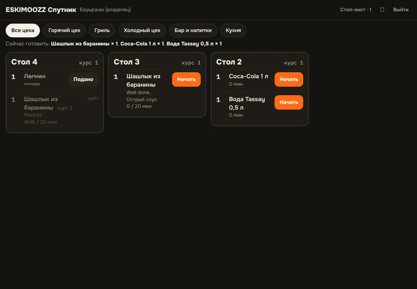Switch to the 'Кухня' tab

click(233, 31)
